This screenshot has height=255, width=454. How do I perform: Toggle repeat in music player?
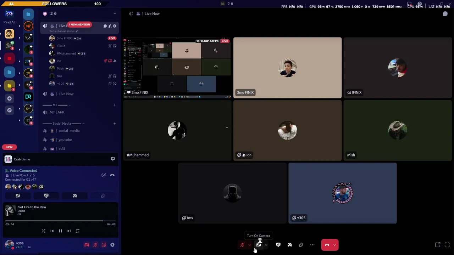tap(77, 231)
